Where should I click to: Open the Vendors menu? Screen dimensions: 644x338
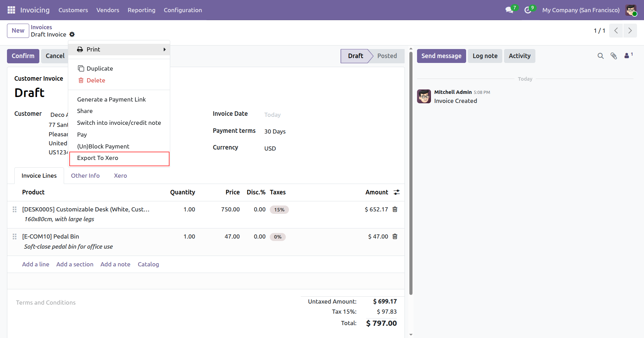[x=108, y=10]
